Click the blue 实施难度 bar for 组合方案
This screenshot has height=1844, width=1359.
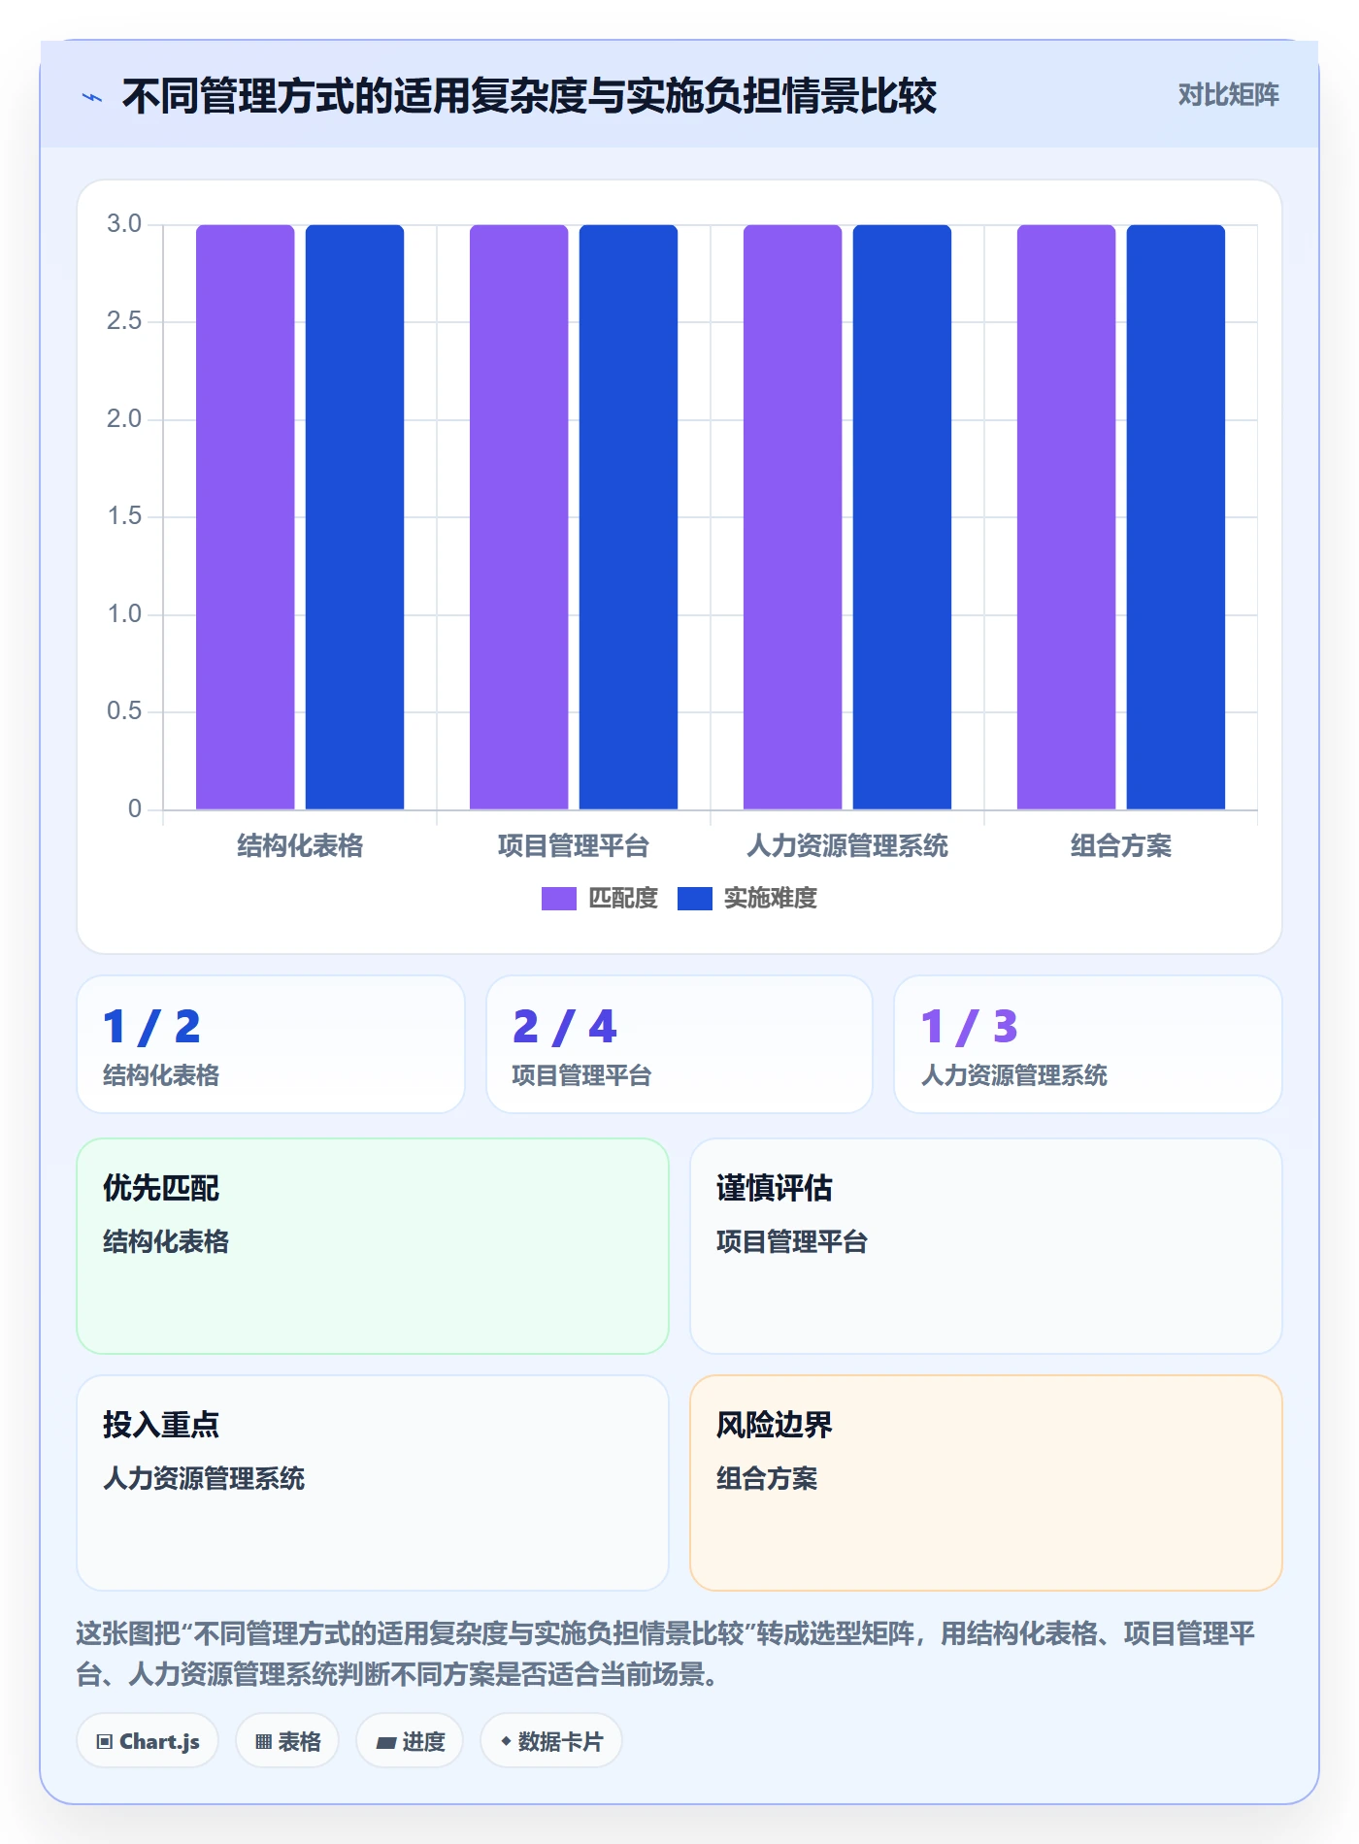[1177, 517]
